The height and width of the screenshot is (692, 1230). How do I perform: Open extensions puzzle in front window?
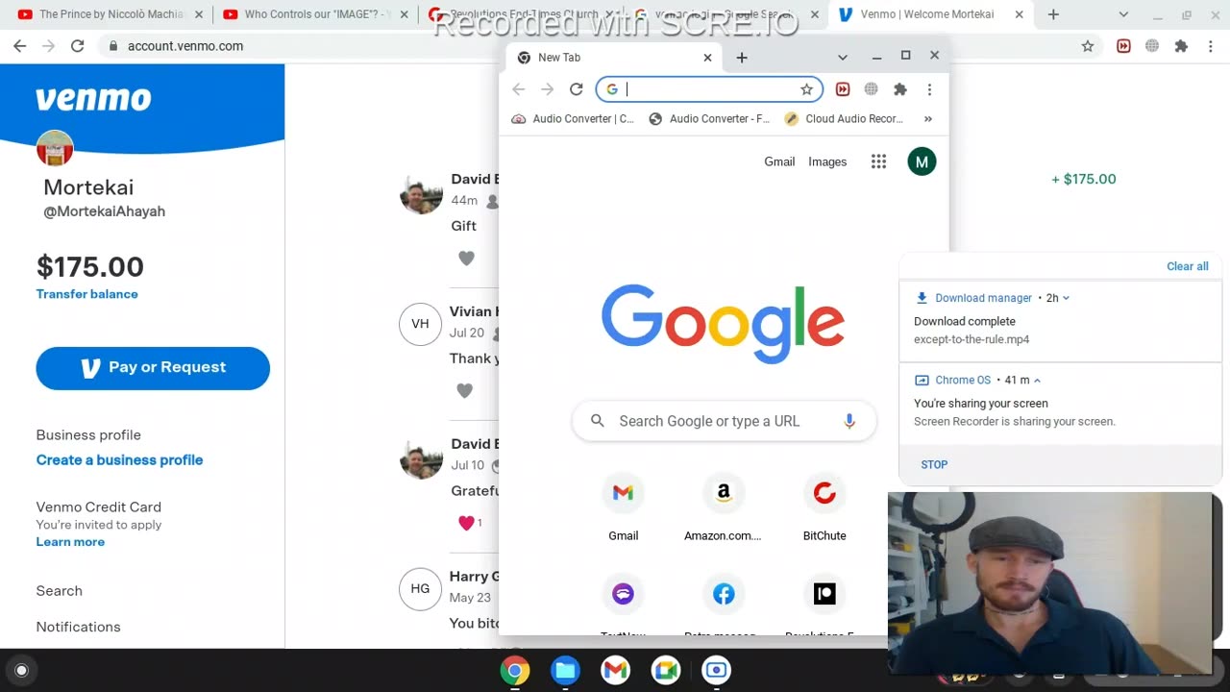[x=900, y=89]
